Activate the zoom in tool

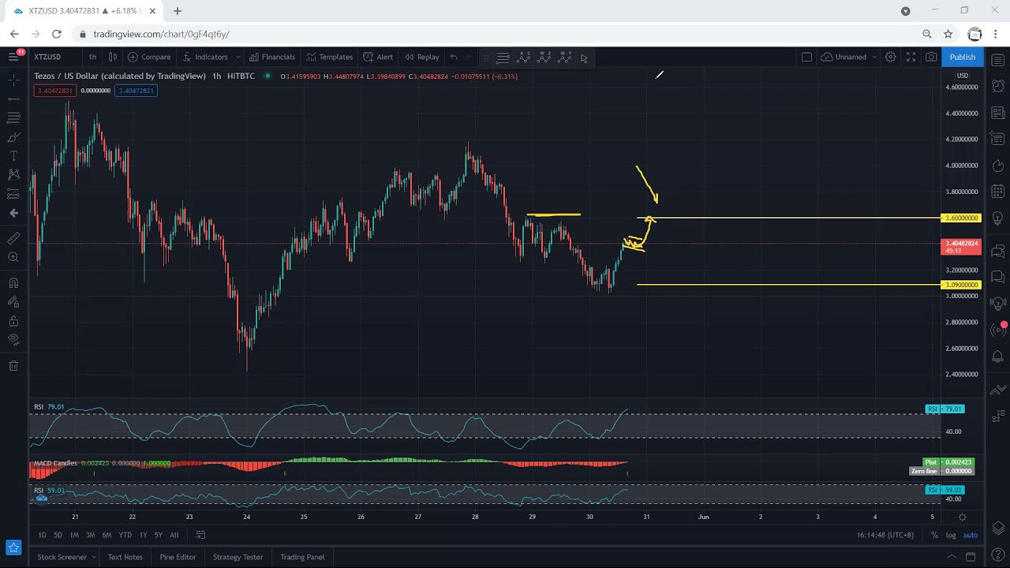(x=13, y=257)
